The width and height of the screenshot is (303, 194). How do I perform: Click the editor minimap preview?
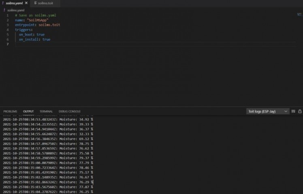click(299, 15)
